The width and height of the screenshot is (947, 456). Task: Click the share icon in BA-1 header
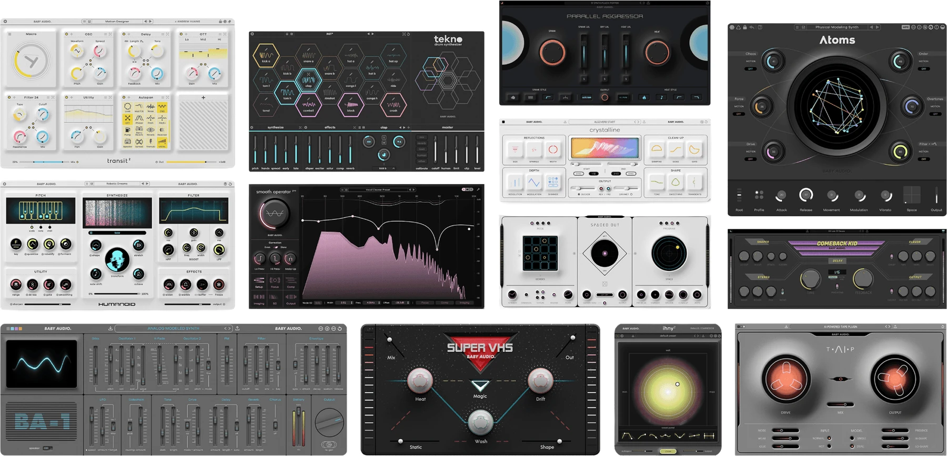pos(237,328)
